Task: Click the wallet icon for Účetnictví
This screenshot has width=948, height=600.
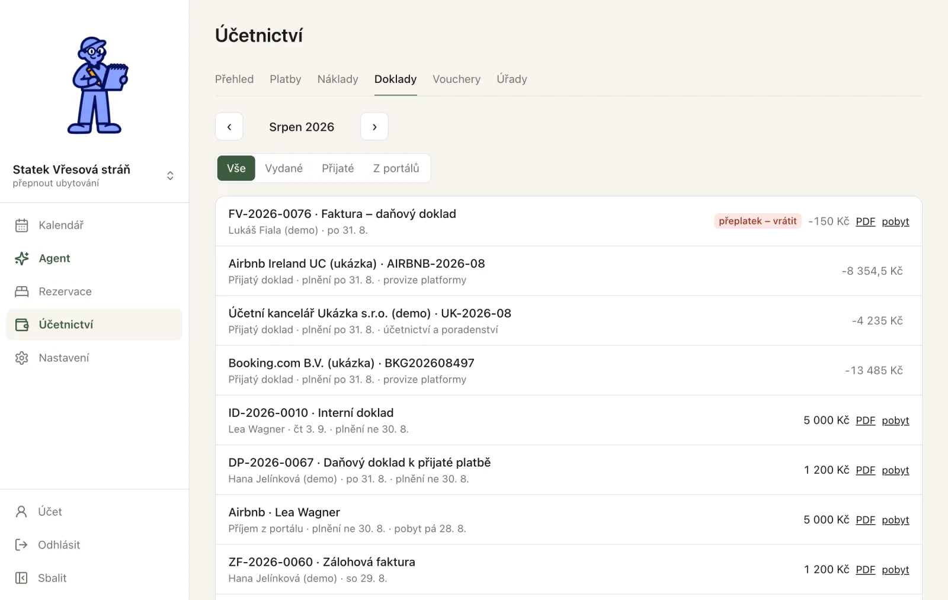Action: (x=22, y=325)
